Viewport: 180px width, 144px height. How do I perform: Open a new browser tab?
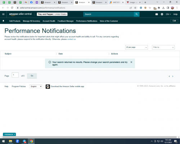(145, 2)
